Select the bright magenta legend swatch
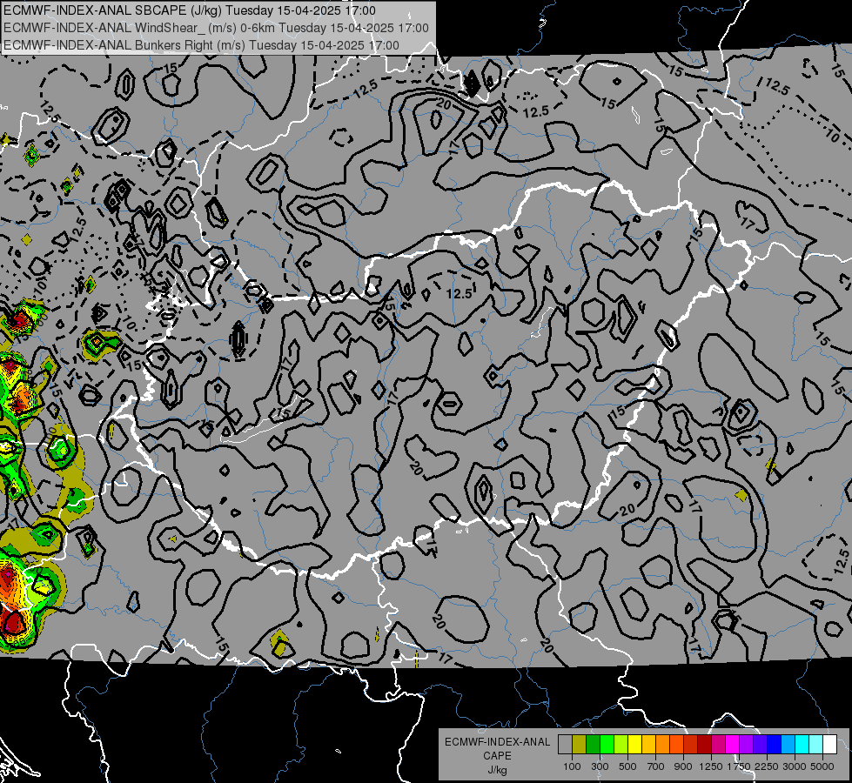This screenshot has height=783, width=852. click(x=733, y=745)
